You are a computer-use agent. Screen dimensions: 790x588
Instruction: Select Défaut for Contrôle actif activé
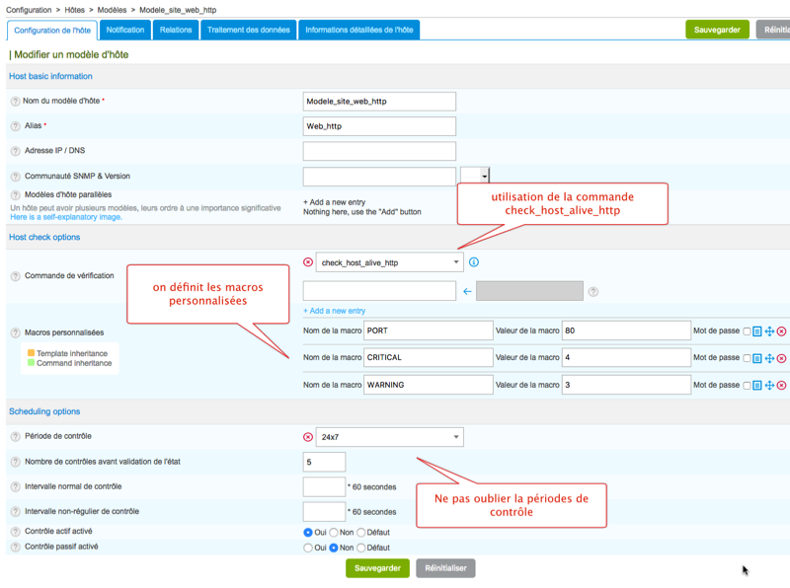coord(362,532)
